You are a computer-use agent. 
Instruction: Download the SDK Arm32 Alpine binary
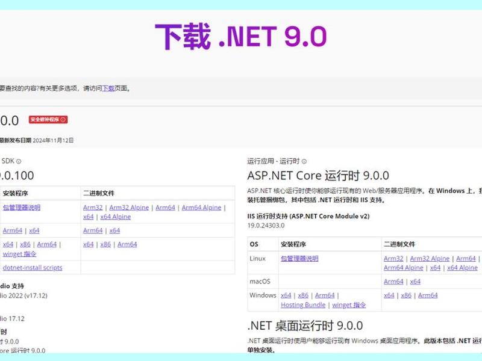(129, 208)
